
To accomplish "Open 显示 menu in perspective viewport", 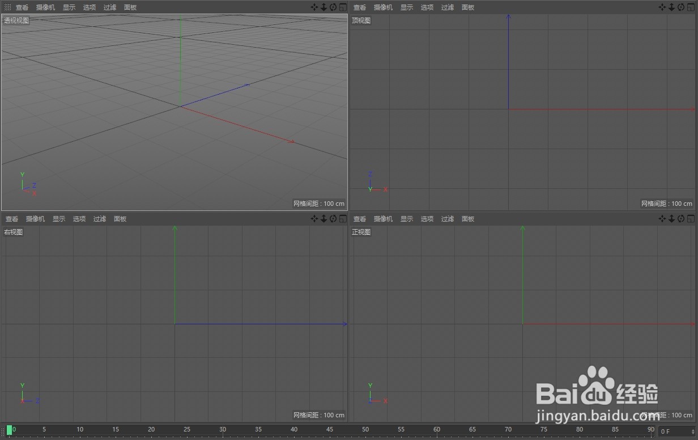I will (69, 7).
